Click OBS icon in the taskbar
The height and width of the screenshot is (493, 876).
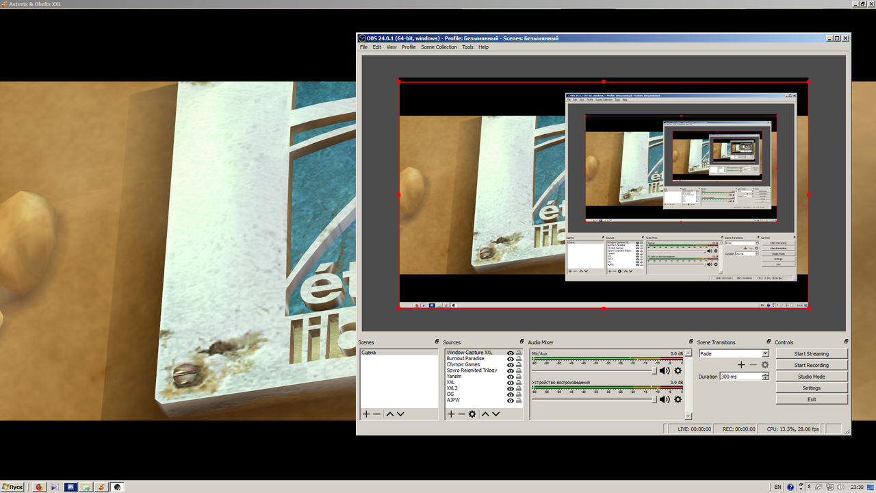(x=118, y=487)
